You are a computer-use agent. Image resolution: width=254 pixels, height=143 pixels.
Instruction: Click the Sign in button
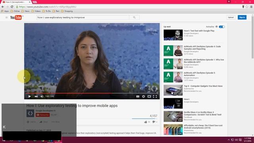coord(242,17)
